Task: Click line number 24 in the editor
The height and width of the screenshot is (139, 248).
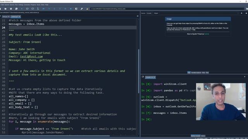Action: 3,27
